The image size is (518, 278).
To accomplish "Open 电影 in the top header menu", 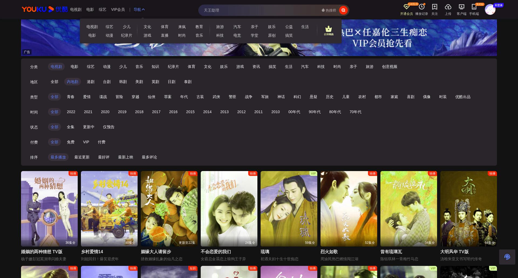I will 90,9.
